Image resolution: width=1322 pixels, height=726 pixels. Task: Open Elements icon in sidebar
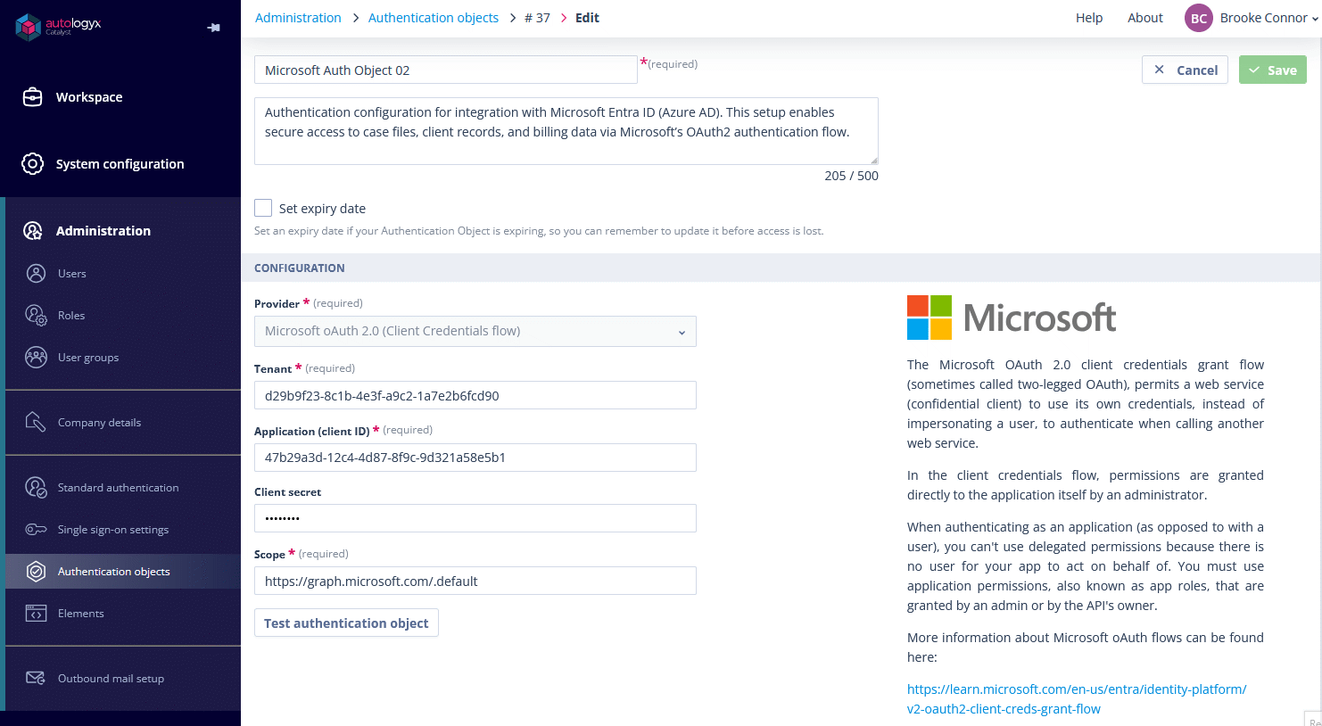(x=36, y=614)
